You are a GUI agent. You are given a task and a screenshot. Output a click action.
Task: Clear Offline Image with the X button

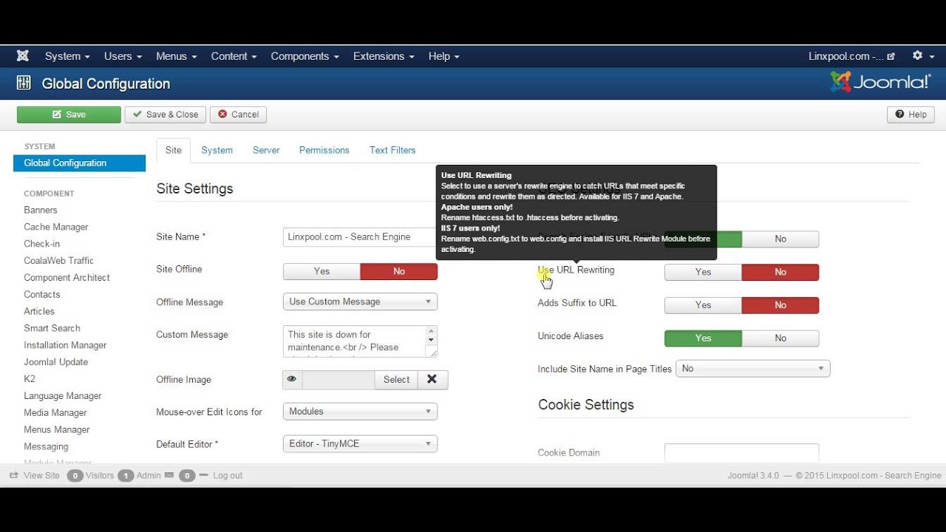click(432, 379)
